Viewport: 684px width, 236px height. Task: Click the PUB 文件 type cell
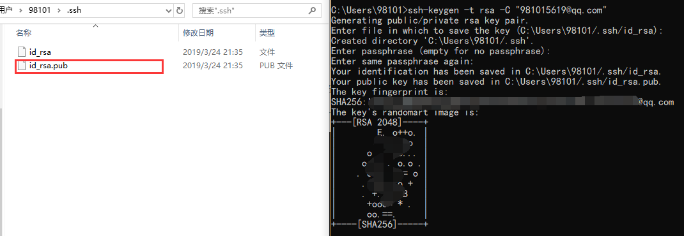[276, 66]
